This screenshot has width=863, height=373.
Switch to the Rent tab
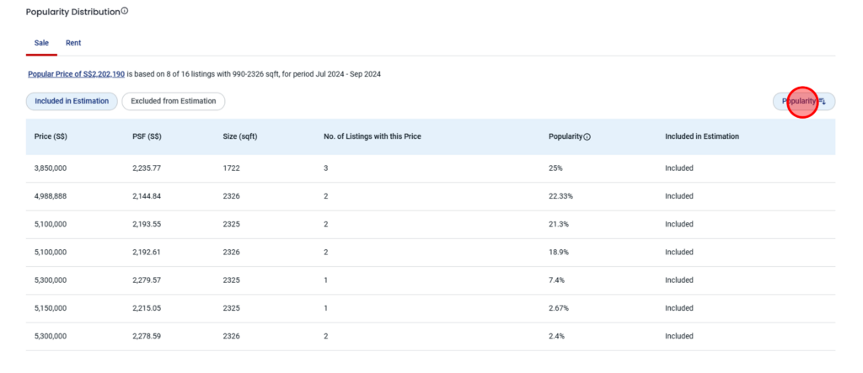(73, 43)
